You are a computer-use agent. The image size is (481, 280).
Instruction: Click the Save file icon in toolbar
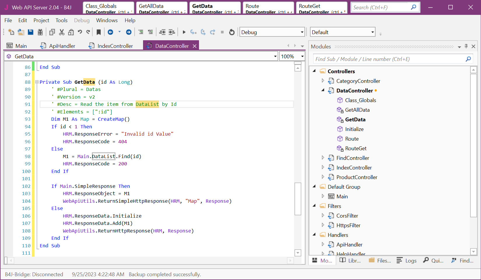click(30, 32)
